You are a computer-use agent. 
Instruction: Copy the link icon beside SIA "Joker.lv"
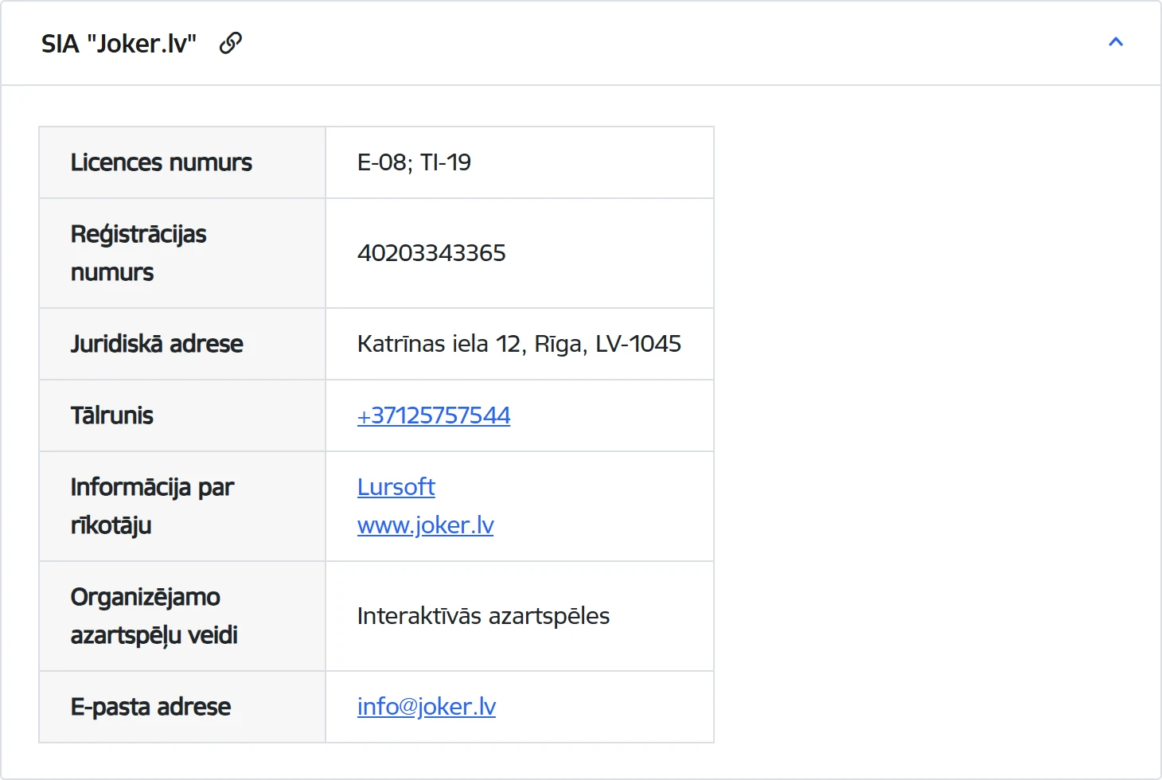(x=231, y=43)
